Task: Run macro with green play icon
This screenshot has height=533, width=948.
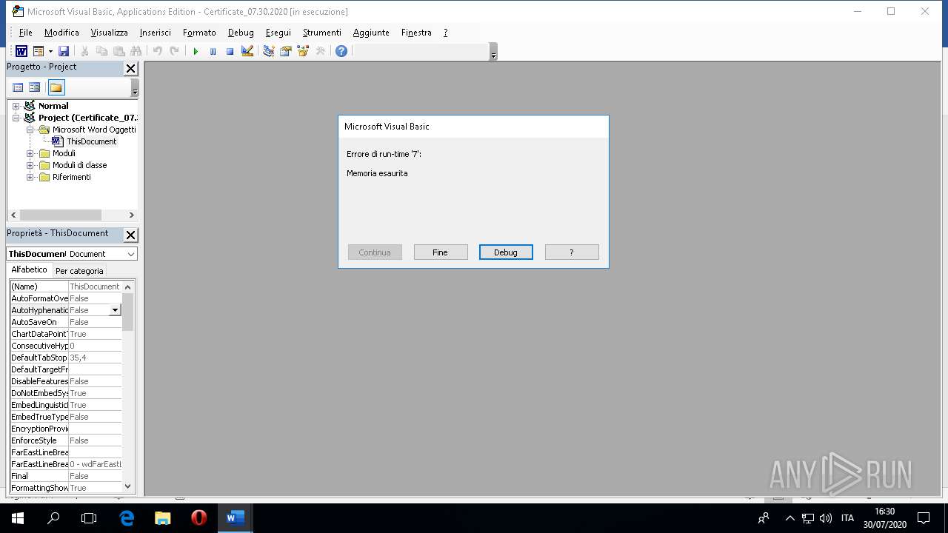Action: coord(196,51)
